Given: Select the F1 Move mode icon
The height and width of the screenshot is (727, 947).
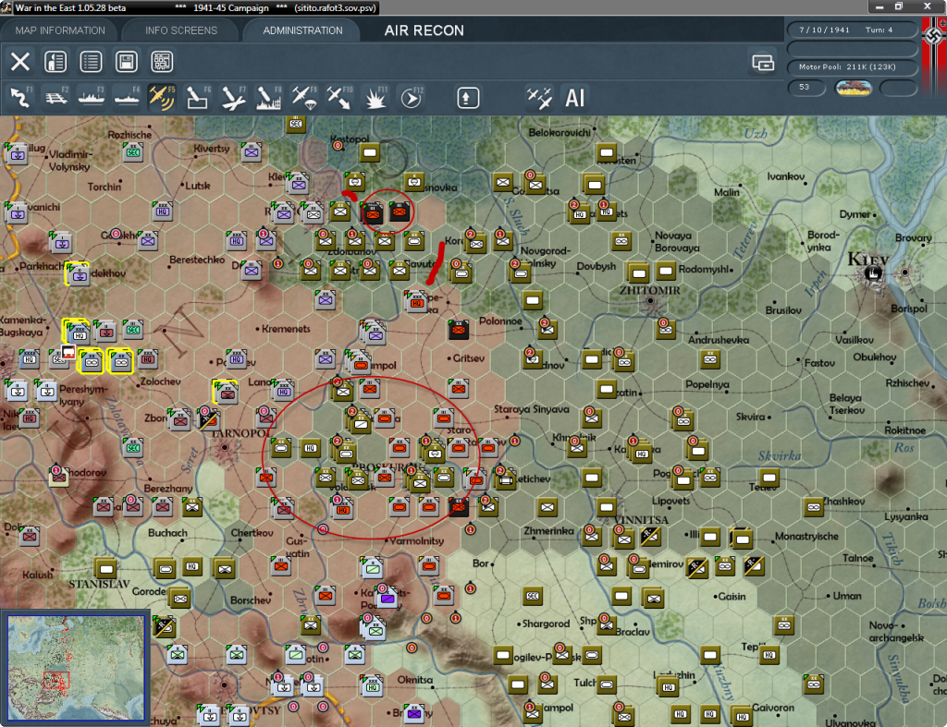Looking at the screenshot, I should 20,97.
